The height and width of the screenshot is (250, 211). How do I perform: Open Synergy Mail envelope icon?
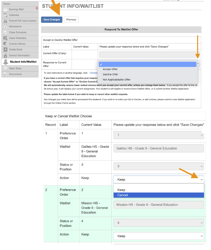pos(5,9)
